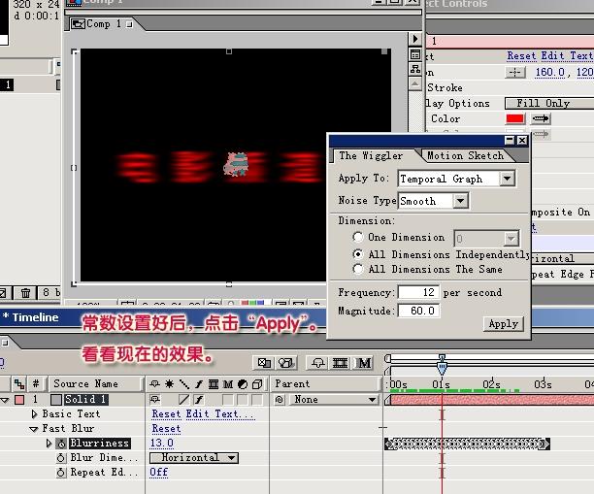Click Edit Text link in Effect Controls
The image size is (594, 494).
[567, 55]
